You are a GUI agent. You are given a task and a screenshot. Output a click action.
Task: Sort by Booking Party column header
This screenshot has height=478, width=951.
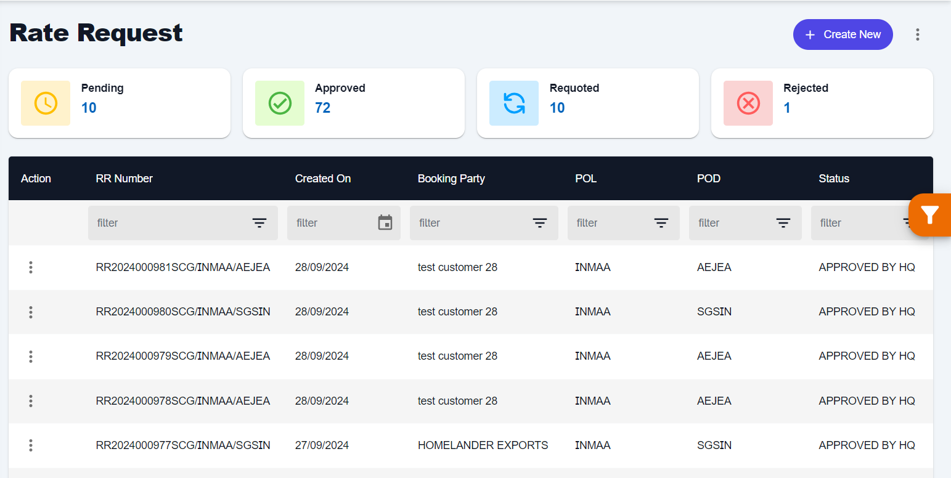[x=451, y=179]
